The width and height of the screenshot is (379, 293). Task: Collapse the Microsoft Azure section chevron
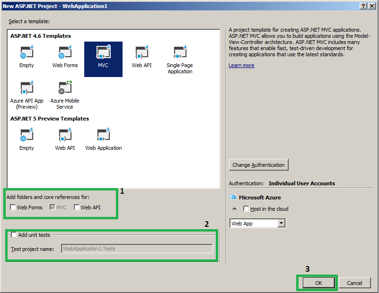coord(234,209)
